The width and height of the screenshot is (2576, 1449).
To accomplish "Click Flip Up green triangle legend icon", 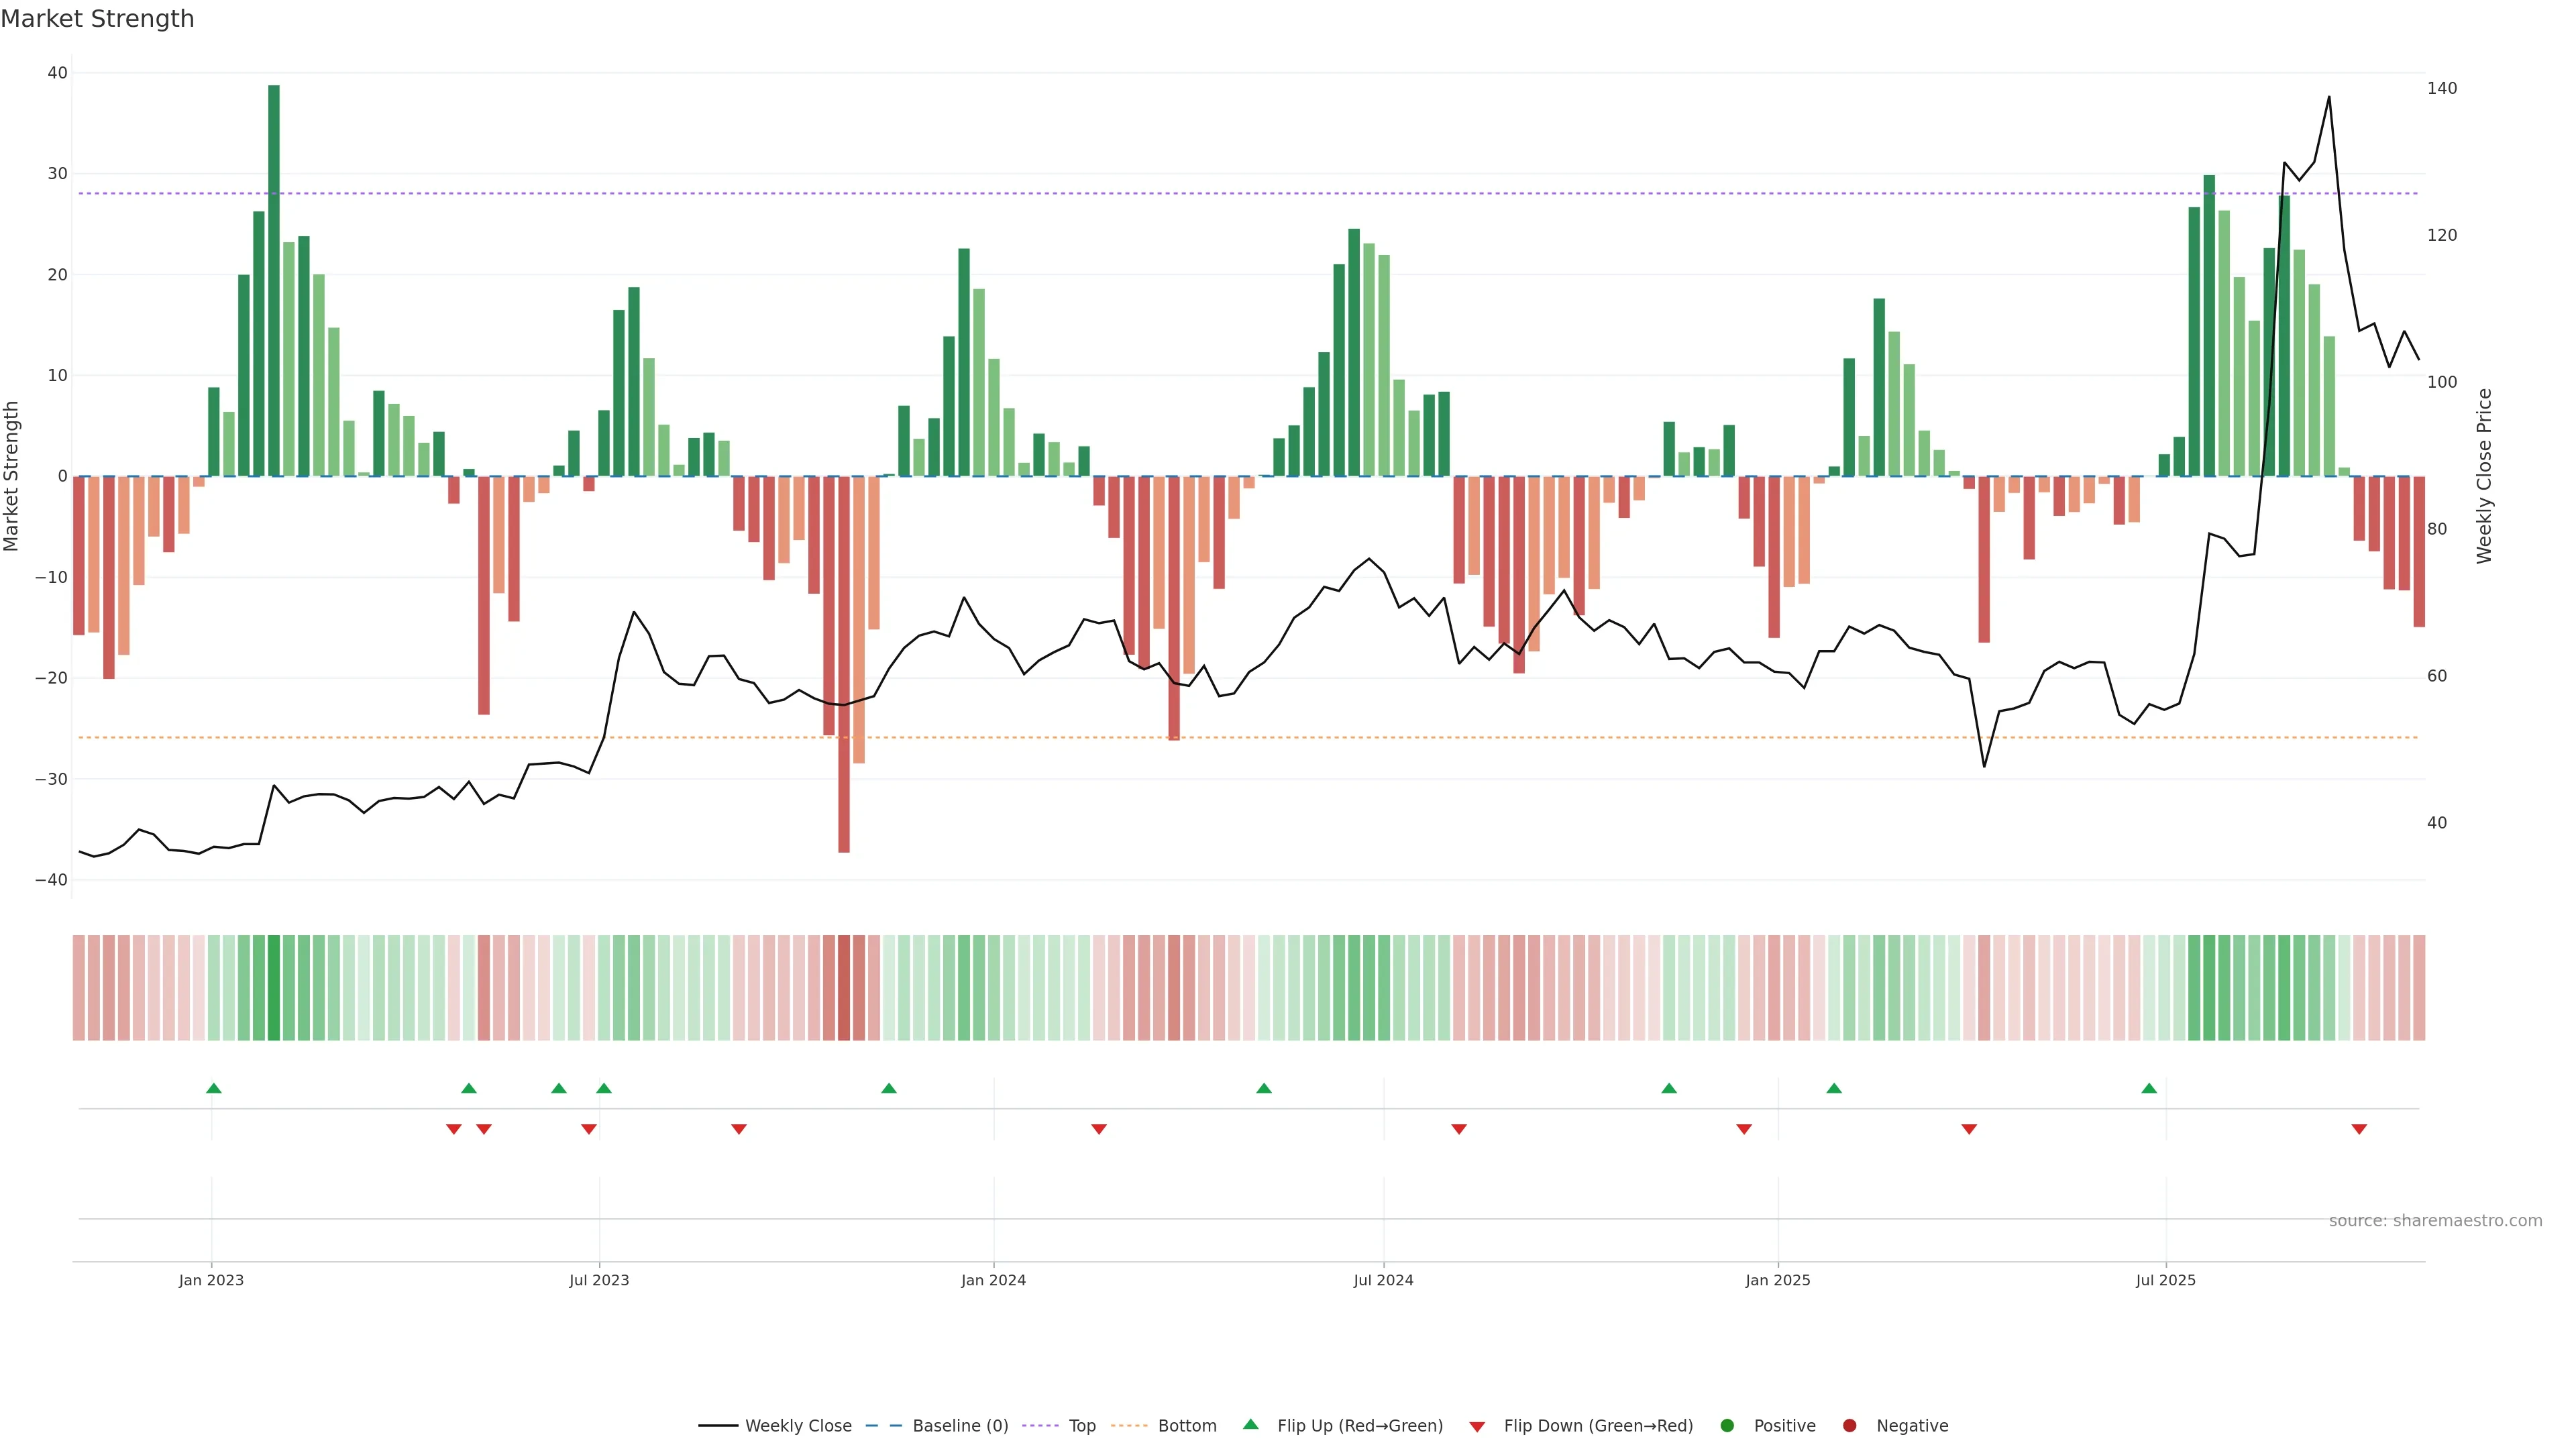I will pos(1250,1424).
